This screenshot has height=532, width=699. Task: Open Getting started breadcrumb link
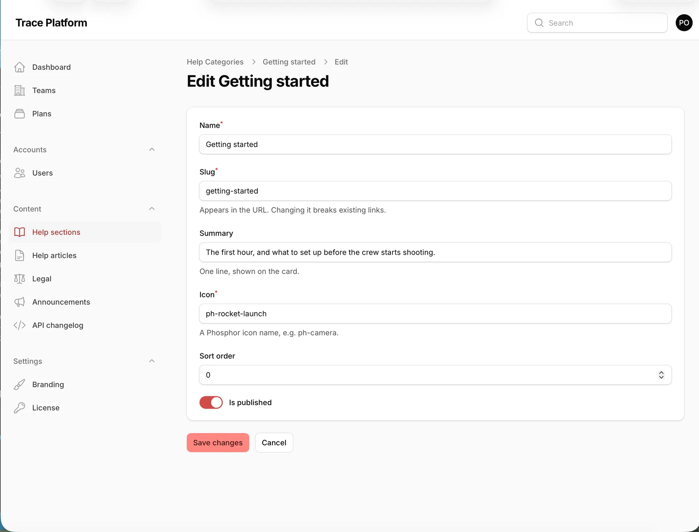click(x=289, y=62)
